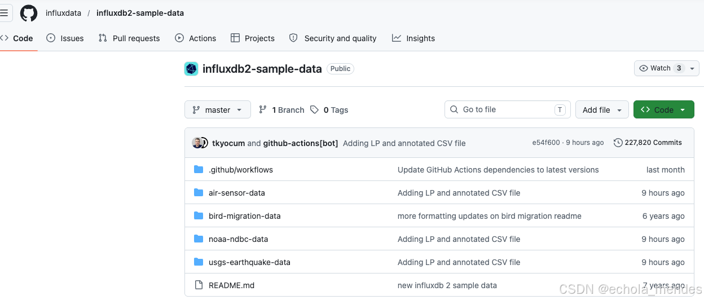Click the Security shield icon
Image resolution: width=704 pixels, height=300 pixels.
[293, 38]
